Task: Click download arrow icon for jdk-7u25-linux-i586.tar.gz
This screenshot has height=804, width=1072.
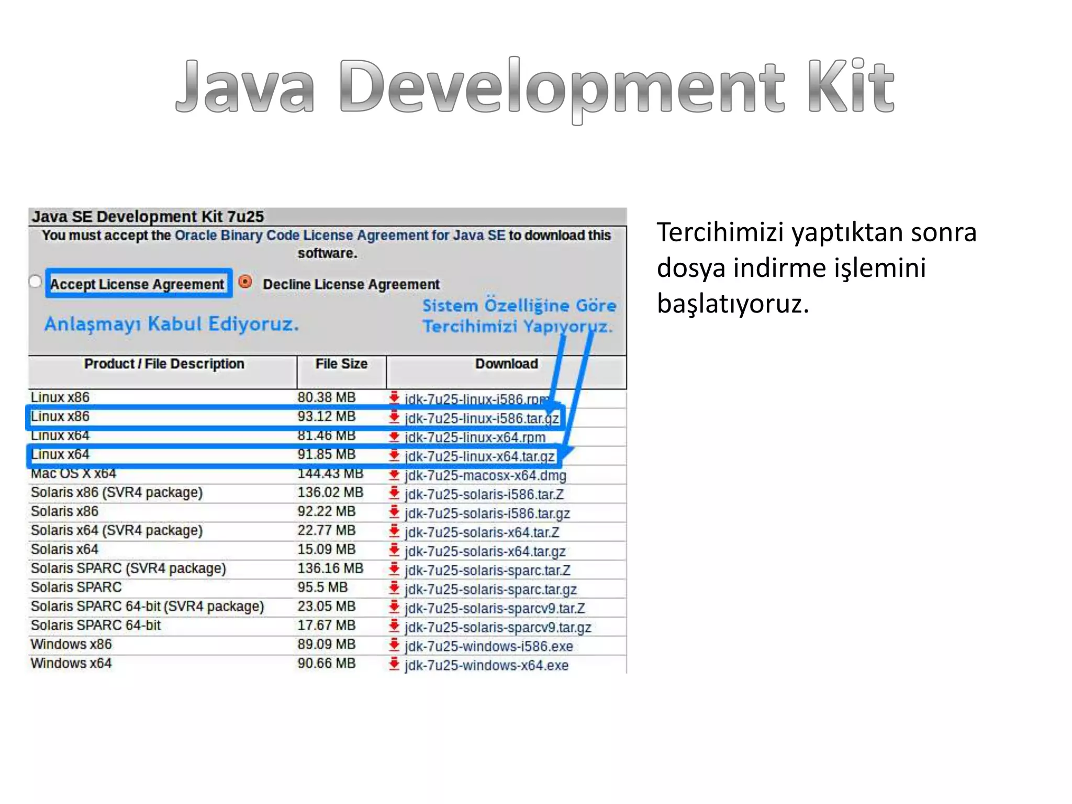Action: (395, 417)
